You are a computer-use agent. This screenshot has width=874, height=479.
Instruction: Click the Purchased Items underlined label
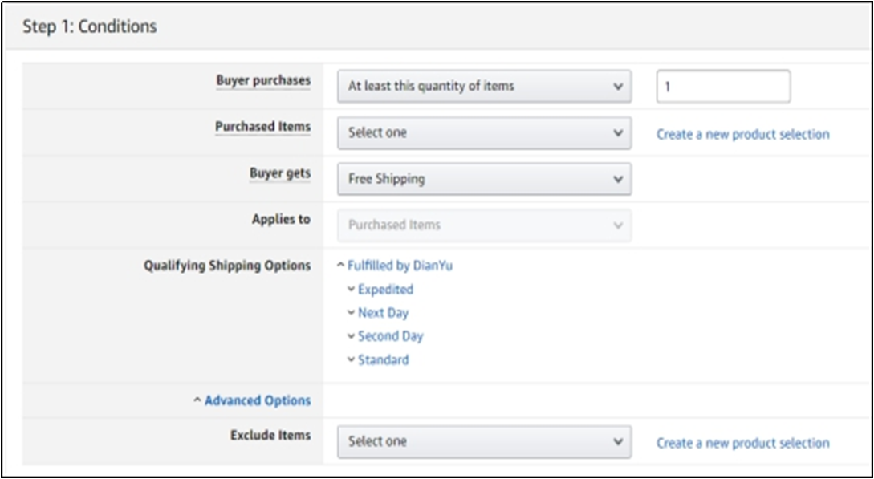point(262,127)
